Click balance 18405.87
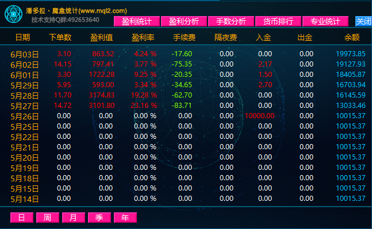Viewport: 372px width, 229px height. (351, 75)
